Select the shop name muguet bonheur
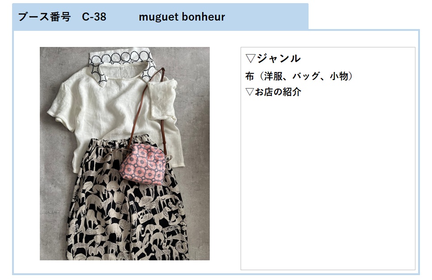432x280 pixels. tap(182, 17)
